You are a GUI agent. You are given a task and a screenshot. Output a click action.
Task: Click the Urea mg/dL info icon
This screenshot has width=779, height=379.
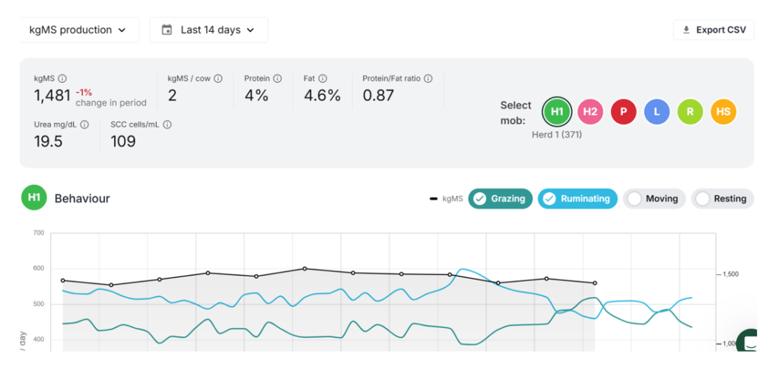click(84, 125)
